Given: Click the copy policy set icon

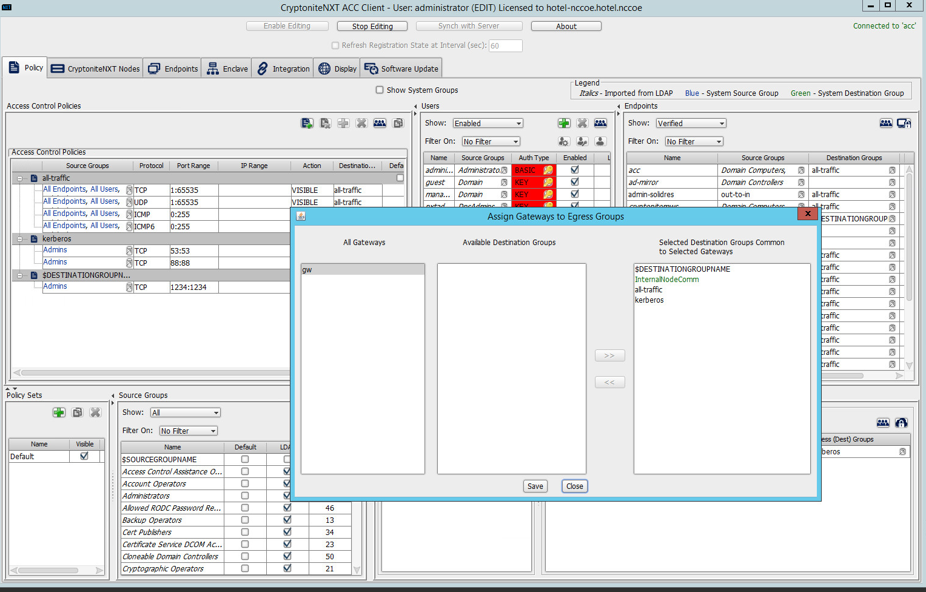Looking at the screenshot, I should tap(77, 412).
